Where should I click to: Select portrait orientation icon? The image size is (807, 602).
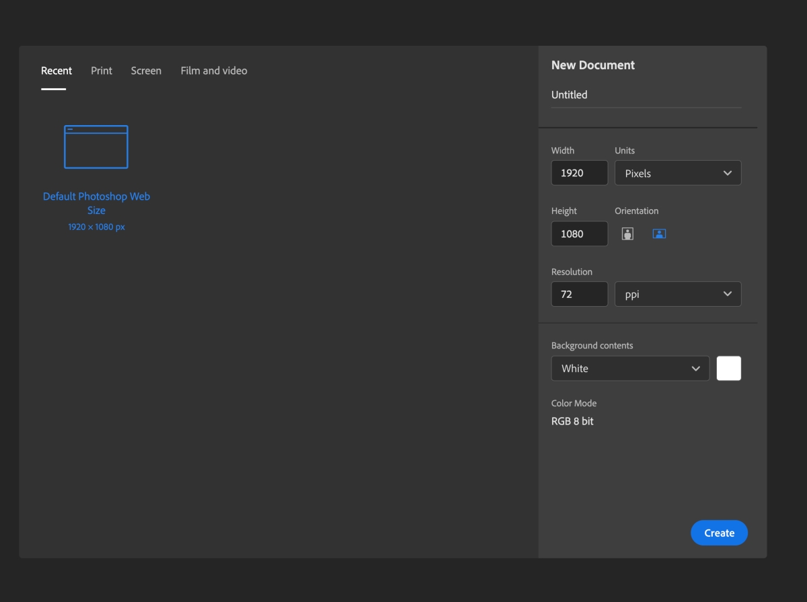(x=627, y=234)
